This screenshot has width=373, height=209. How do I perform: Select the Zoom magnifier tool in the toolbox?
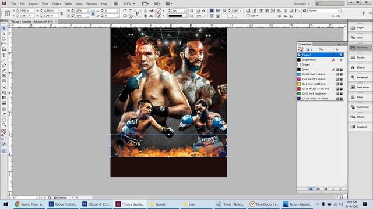[4, 125]
